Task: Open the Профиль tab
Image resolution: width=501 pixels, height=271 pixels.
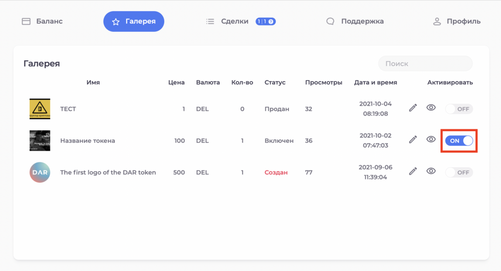Action: click(x=456, y=22)
